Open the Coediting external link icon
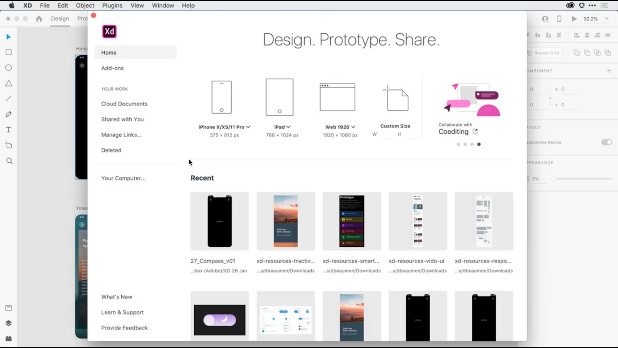The image size is (618, 348). pos(475,131)
